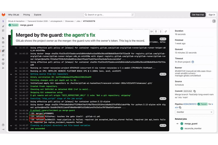Click the reconcile_monitor passed status icon
Screen dimensions: 218x145
182,129
